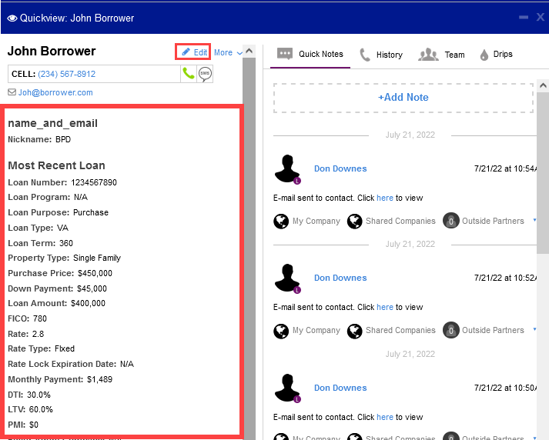Viewport: 549px width, 440px height.
Task: Open the Drips tab
Action: click(x=495, y=55)
